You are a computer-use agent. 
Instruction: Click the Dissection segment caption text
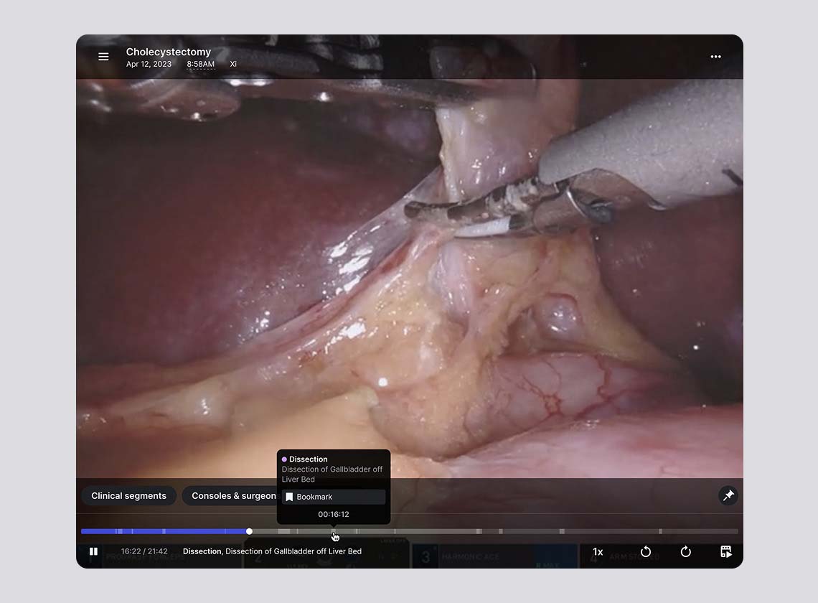pyautogui.click(x=272, y=551)
